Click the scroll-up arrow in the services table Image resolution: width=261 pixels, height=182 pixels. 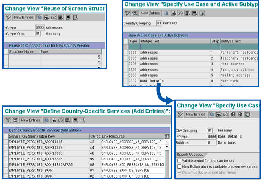pos(167,142)
